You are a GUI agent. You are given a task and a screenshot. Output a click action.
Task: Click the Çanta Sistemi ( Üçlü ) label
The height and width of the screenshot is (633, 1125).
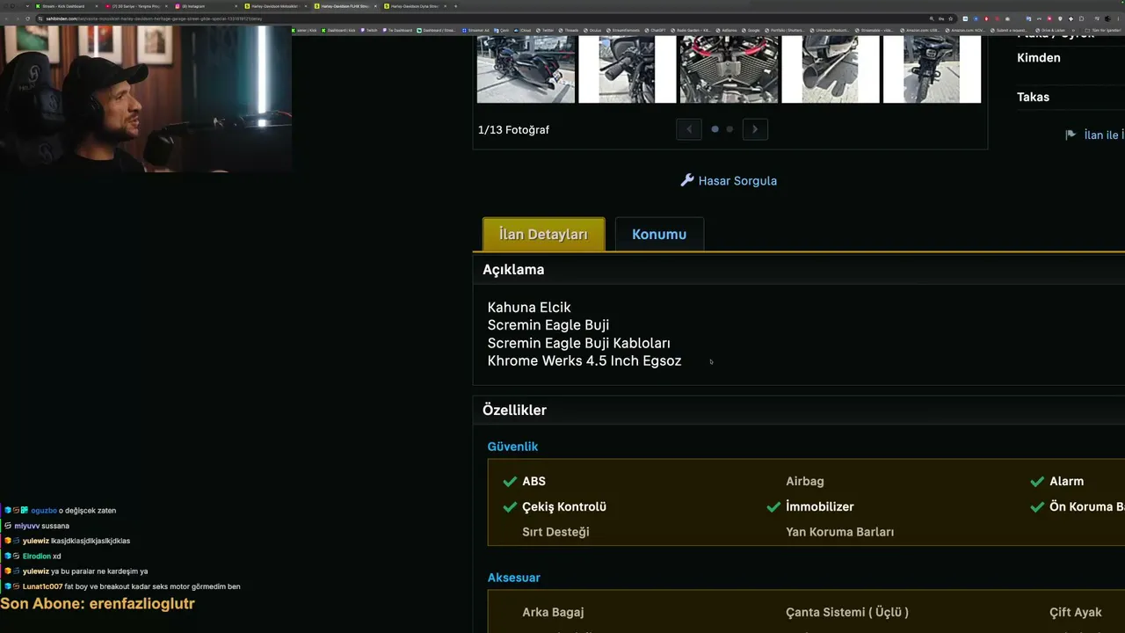point(847,612)
